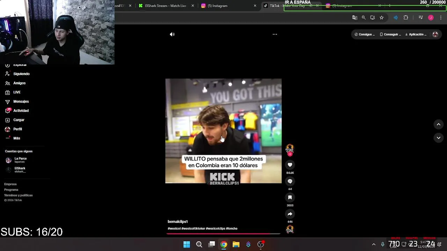Click the purple app icon on the taskbar

pos(248,244)
